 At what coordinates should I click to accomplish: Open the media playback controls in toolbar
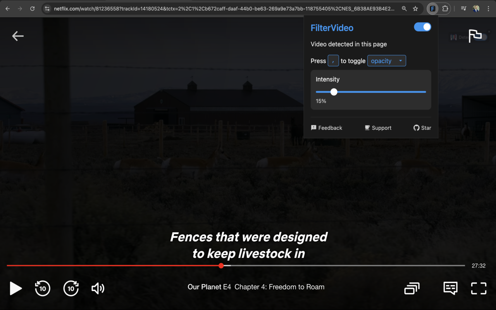[x=463, y=9]
